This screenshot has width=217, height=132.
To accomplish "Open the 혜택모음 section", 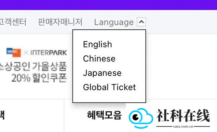I will 105,115.
